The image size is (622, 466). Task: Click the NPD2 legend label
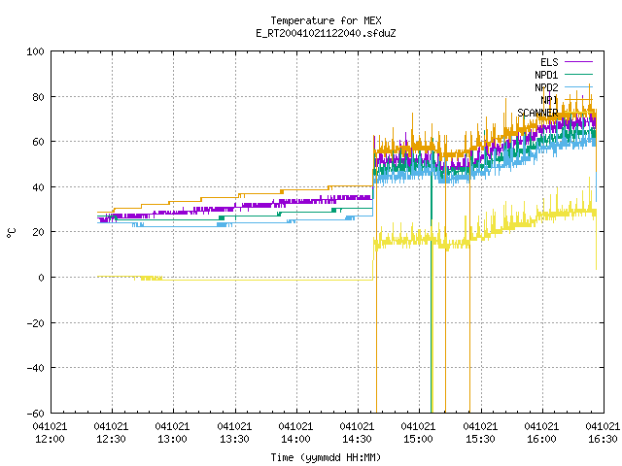[546, 87]
